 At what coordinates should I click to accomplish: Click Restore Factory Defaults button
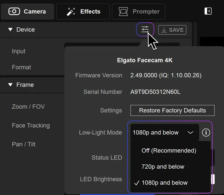[x=172, y=111]
